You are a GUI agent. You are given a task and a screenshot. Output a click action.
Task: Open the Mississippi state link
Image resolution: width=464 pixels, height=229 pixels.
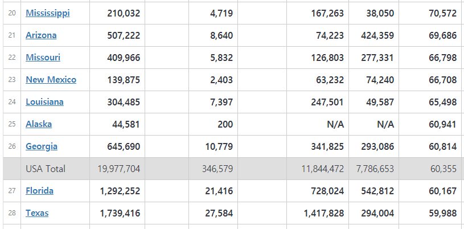[48, 13]
